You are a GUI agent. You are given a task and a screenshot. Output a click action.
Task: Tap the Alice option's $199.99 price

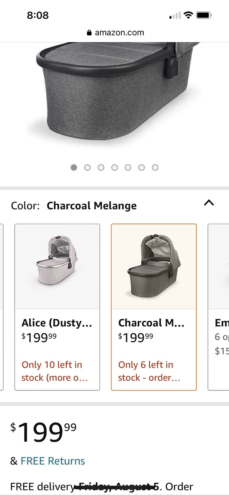(x=39, y=337)
